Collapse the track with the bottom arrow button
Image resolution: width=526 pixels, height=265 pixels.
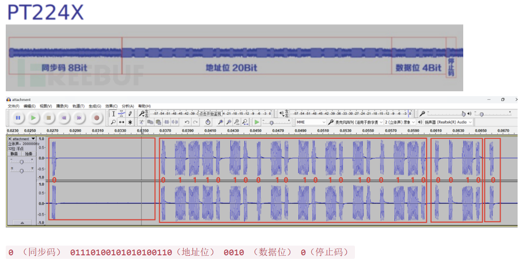tap(22, 223)
